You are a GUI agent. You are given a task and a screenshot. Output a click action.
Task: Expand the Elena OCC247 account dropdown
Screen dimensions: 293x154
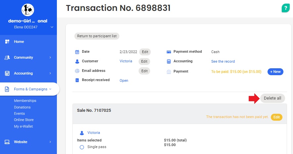point(52,27)
